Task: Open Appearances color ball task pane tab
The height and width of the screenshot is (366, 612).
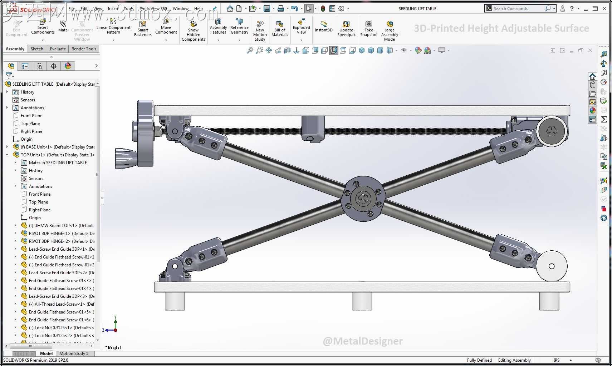Action: (x=593, y=111)
